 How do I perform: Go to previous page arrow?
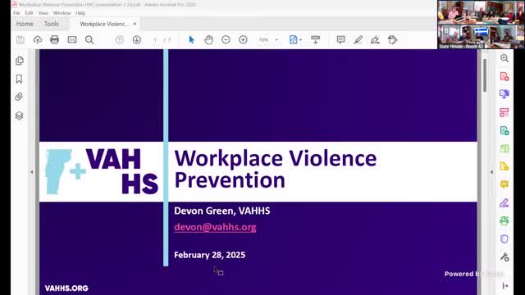(x=119, y=40)
